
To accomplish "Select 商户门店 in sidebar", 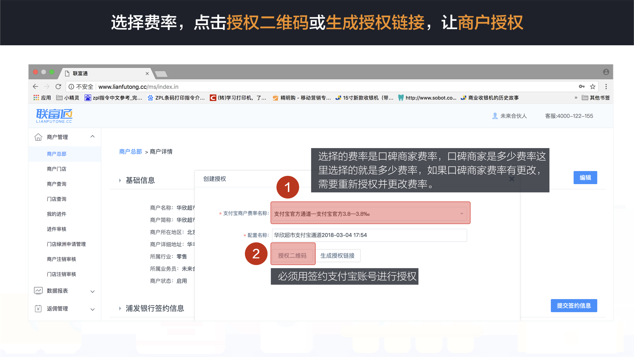I will click(56, 169).
